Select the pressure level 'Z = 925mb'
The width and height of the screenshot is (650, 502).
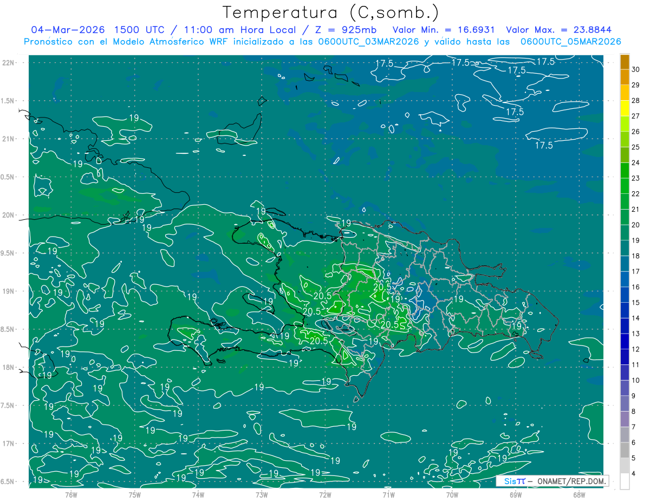point(343,30)
